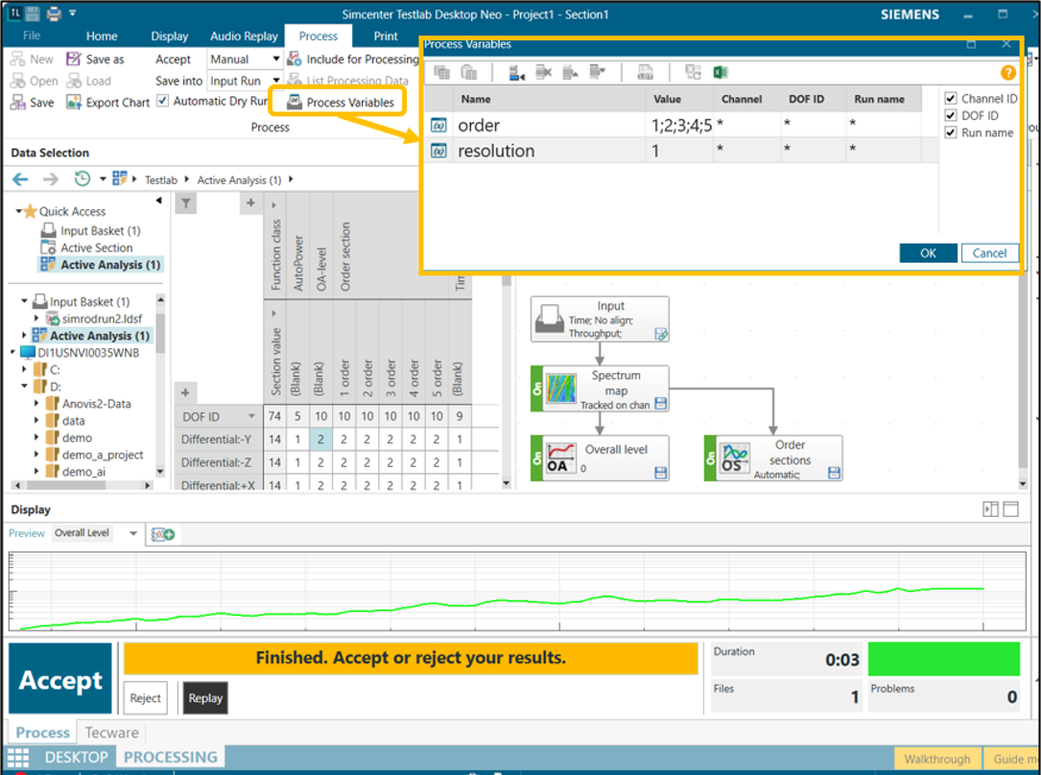Open the orange help question mark
Image resolution: width=1041 pixels, height=775 pixels.
tap(1007, 73)
